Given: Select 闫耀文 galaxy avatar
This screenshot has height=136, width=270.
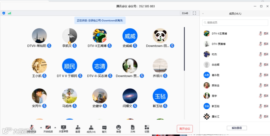Looking at the screenshot, I should [130, 96].
